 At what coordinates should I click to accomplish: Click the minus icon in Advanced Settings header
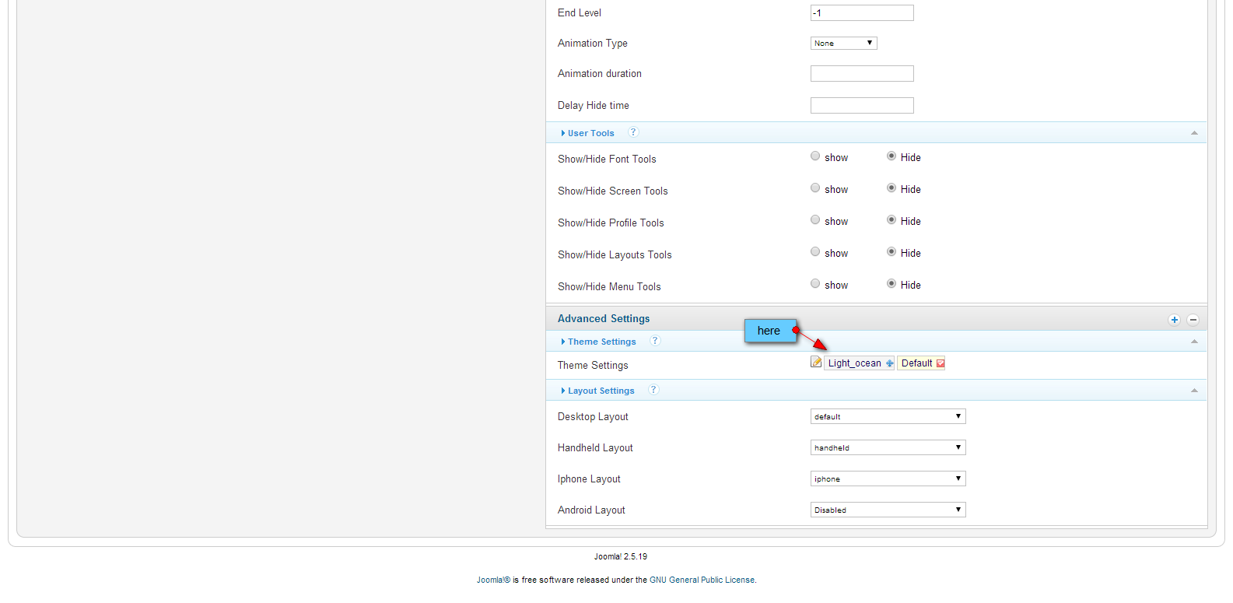pos(1193,320)
